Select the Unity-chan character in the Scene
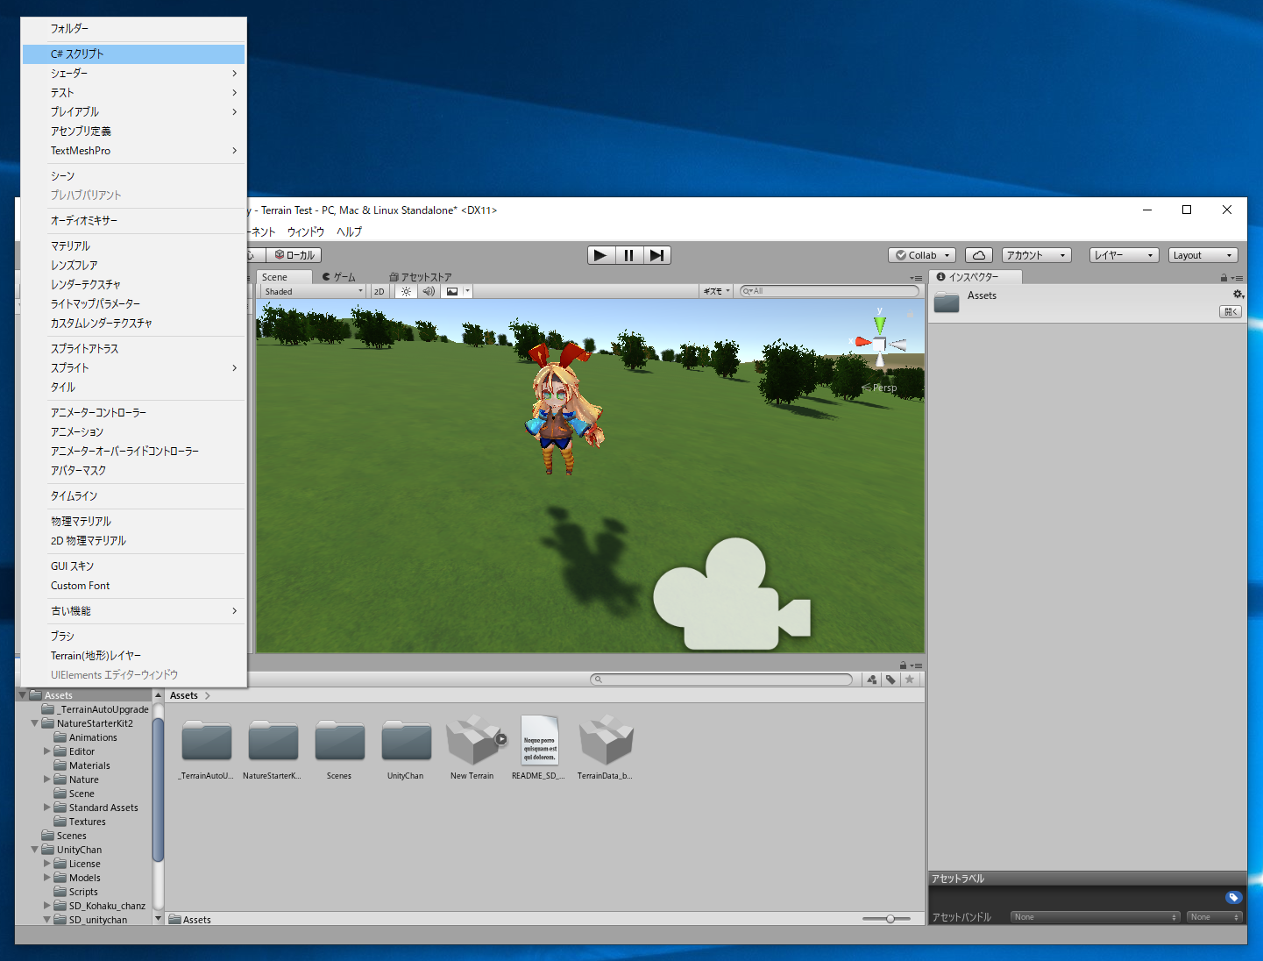Image resolution: width=1263 pixels, height=961 pixels. click(564, 409)
